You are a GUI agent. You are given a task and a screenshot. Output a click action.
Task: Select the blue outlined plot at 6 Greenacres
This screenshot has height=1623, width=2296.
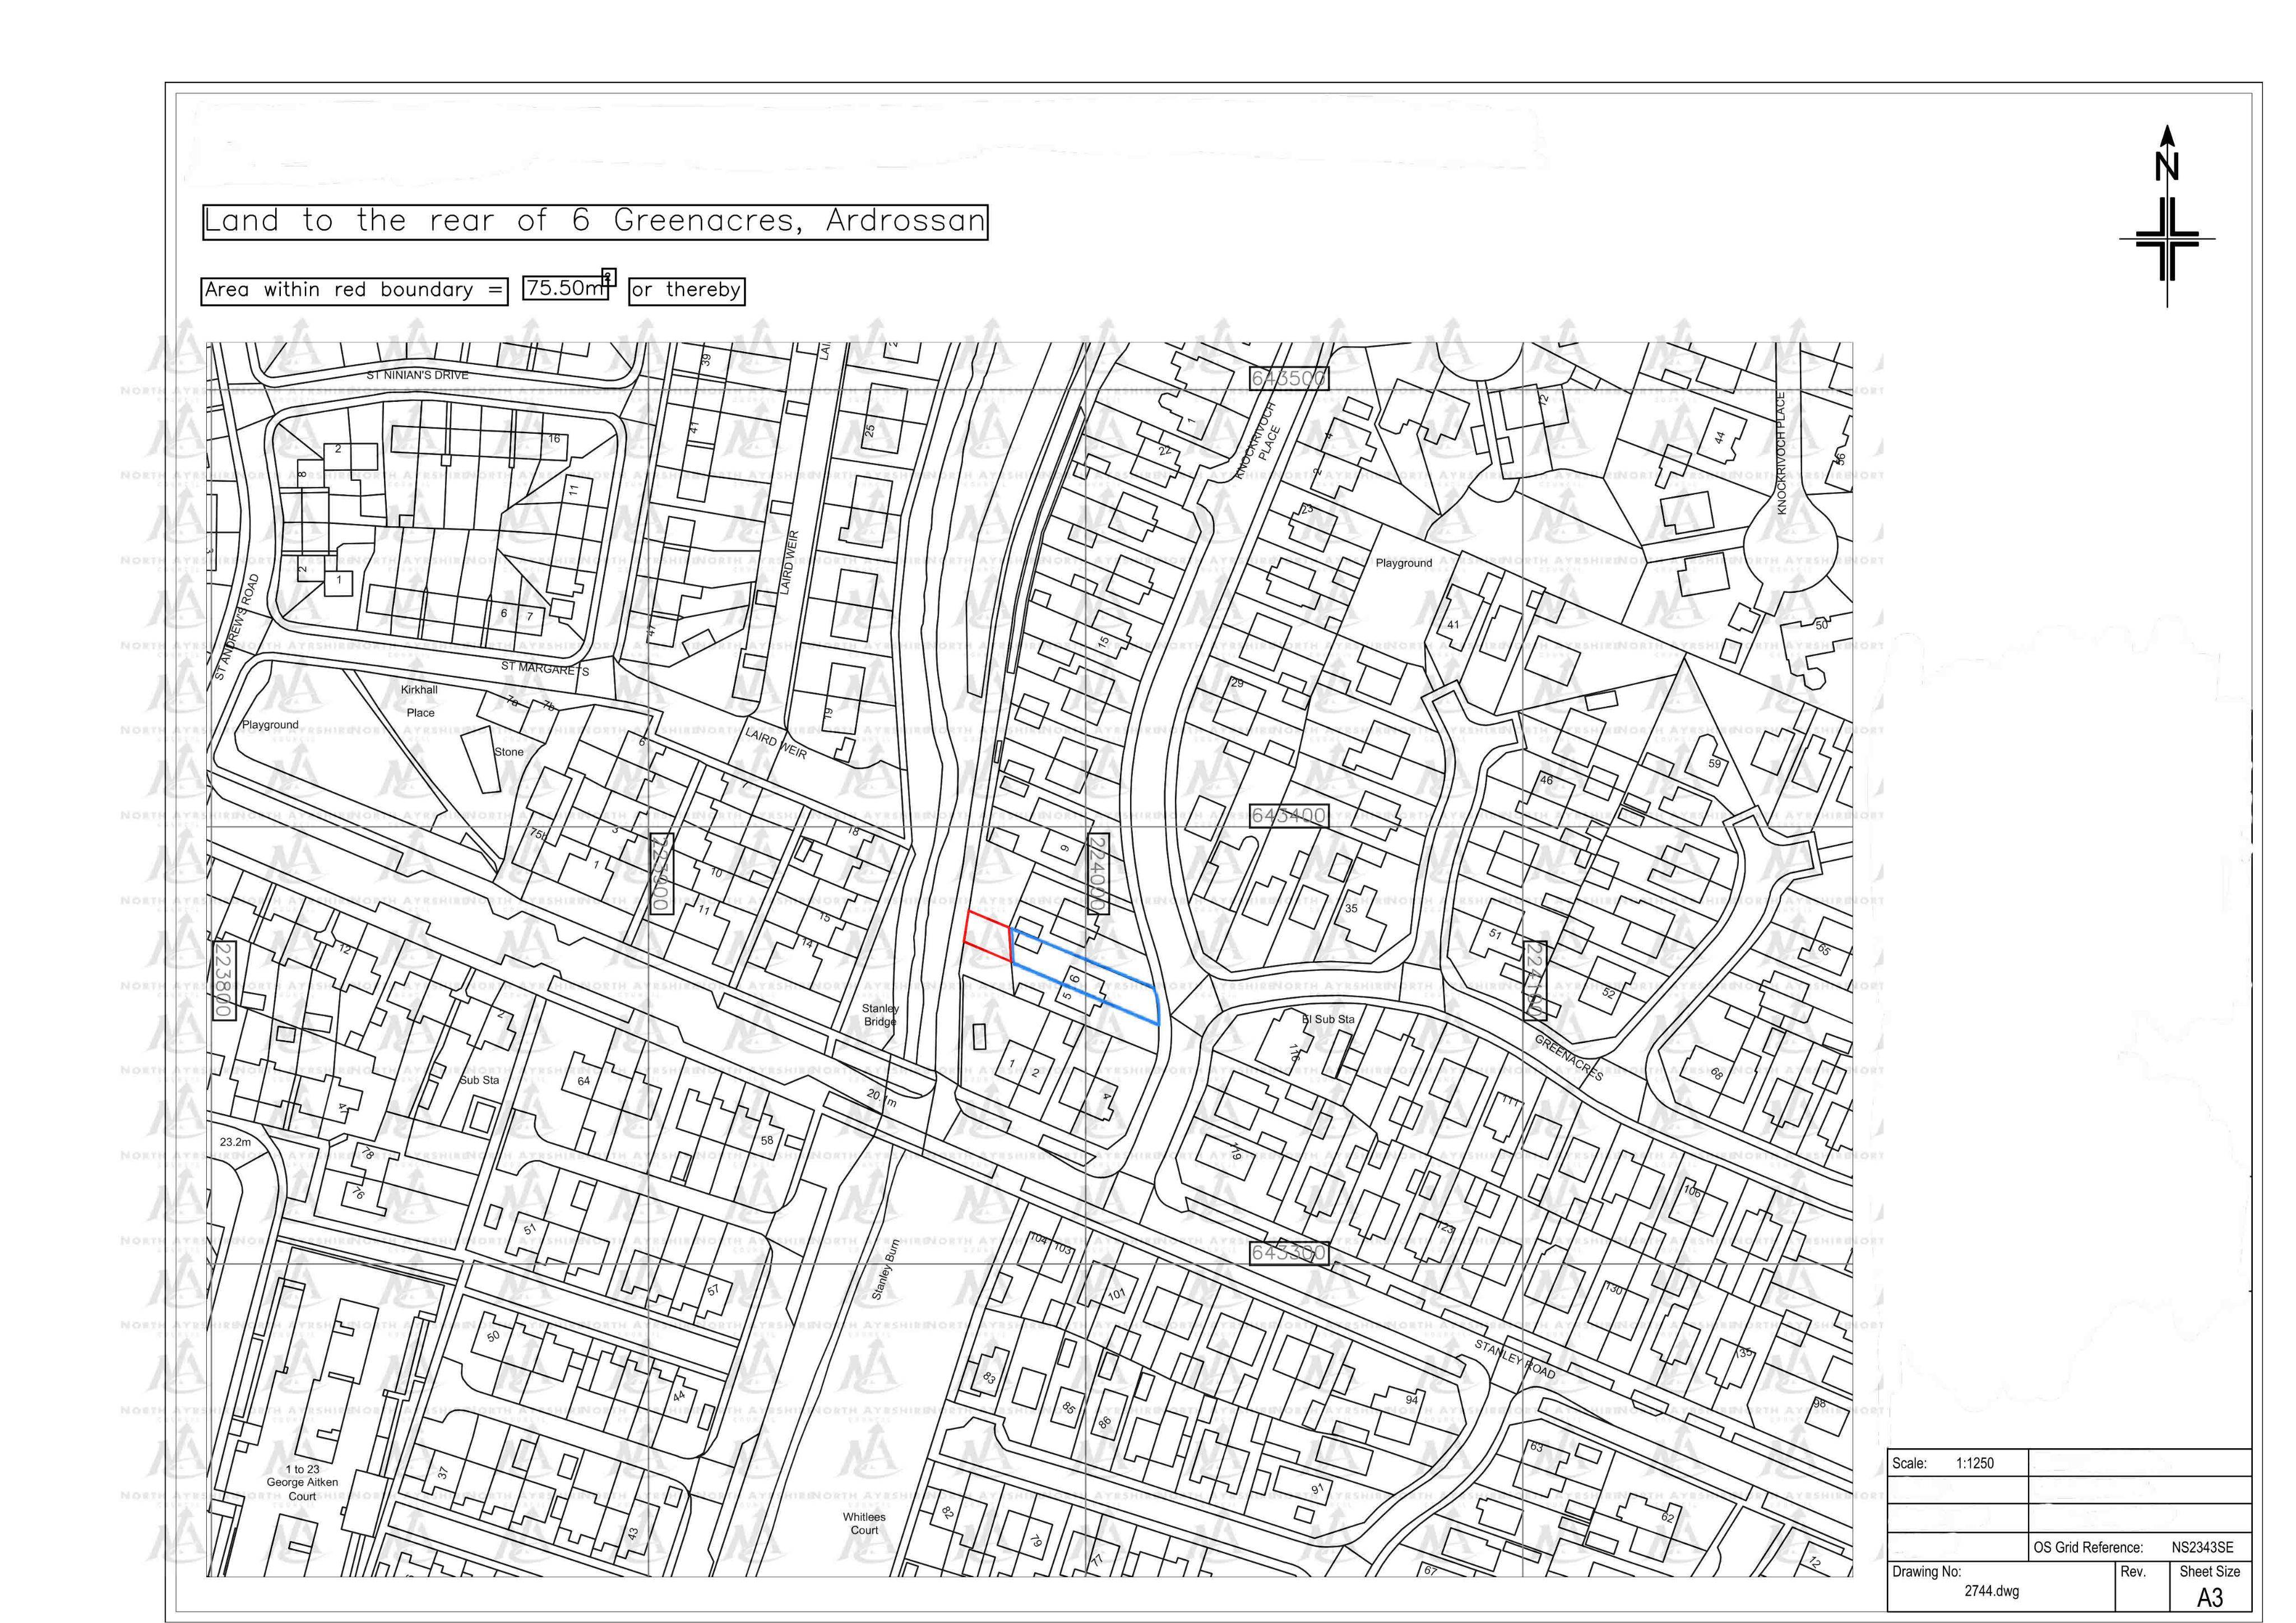click(x=1085, y=977)
